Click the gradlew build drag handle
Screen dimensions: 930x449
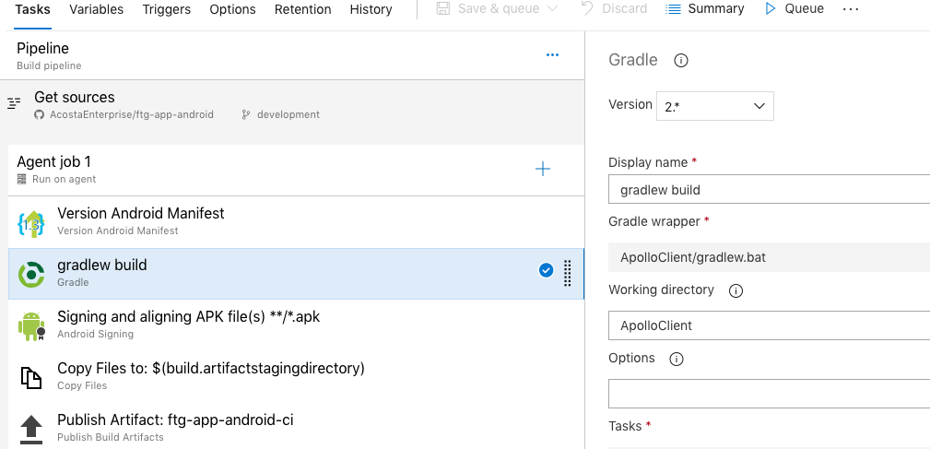567,274
